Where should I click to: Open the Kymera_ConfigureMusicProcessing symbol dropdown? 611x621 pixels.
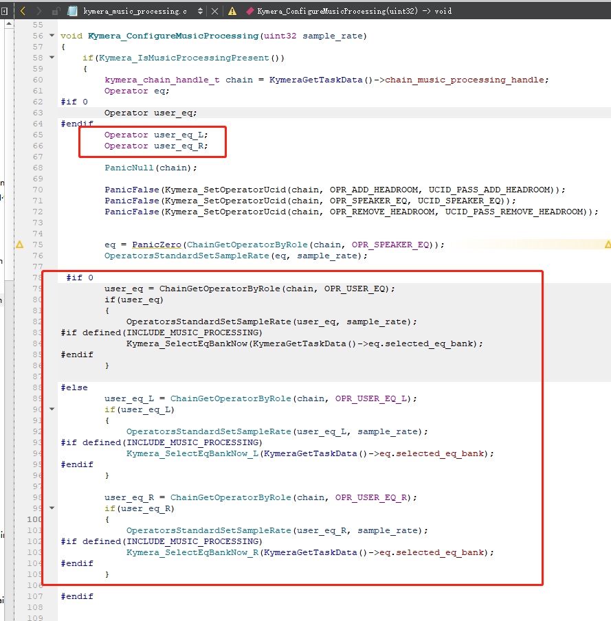355,11
